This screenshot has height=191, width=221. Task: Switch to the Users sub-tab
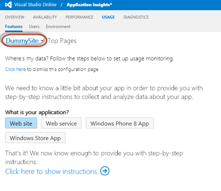pos(34,27)
